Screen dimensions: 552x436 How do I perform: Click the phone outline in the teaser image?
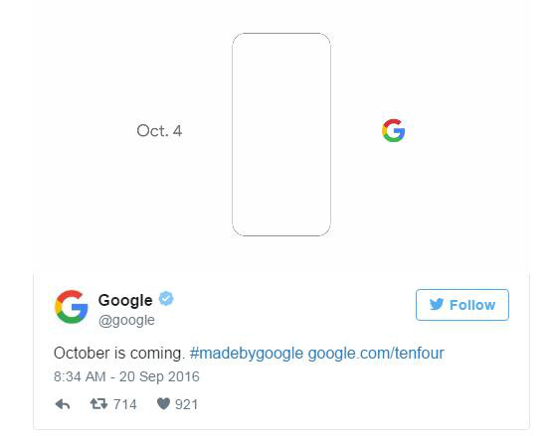[281, 134]
